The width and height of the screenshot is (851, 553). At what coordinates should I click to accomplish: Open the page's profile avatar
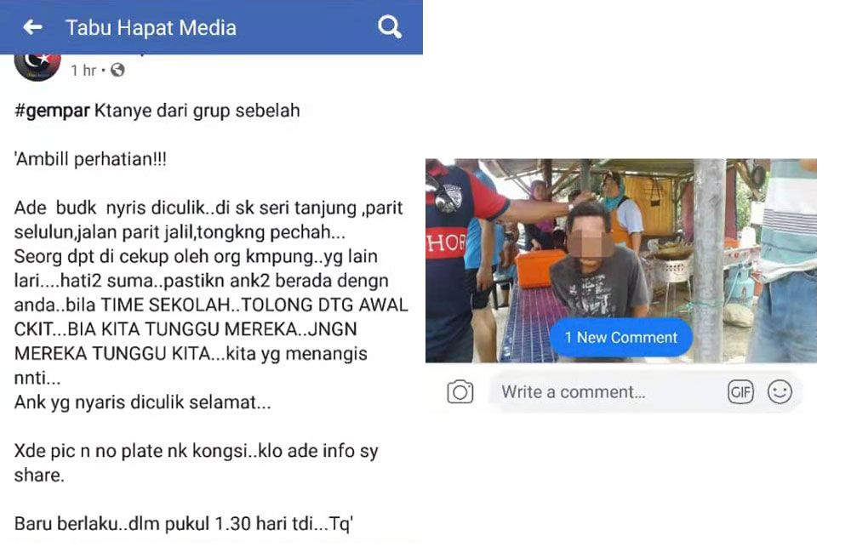[37, 66]
